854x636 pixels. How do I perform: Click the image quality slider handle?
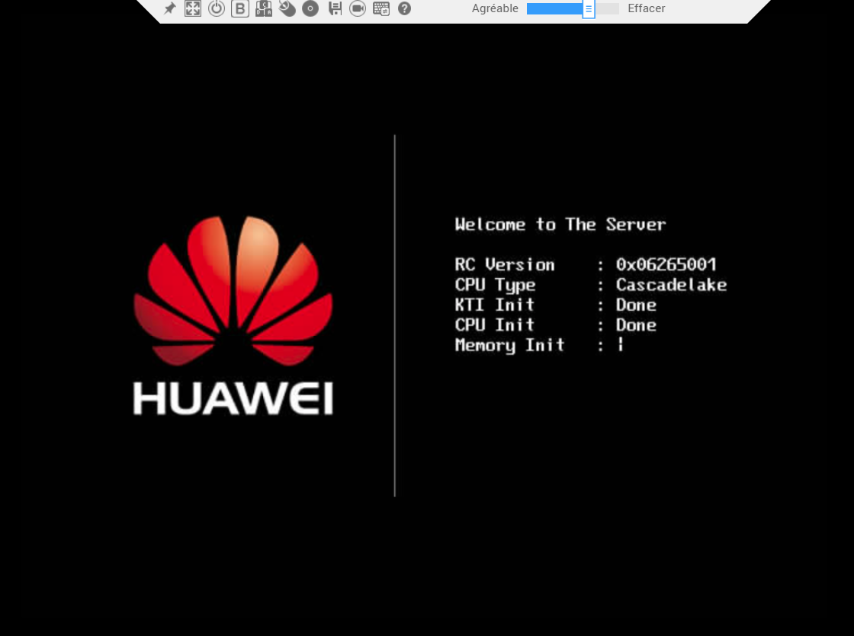point(589,8)
